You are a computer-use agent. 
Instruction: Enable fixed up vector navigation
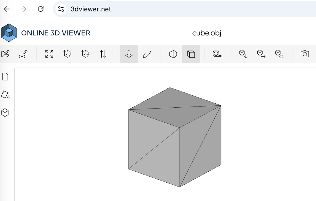coord(129,54)
